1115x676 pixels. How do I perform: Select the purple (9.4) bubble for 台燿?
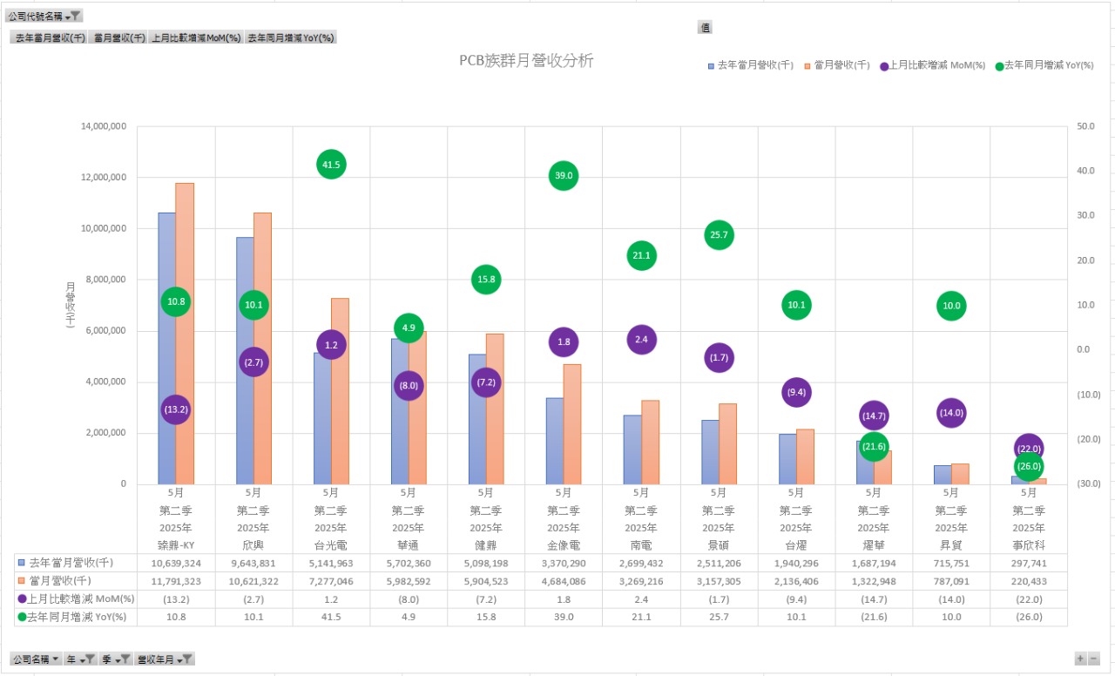click(x=796, y=393)
